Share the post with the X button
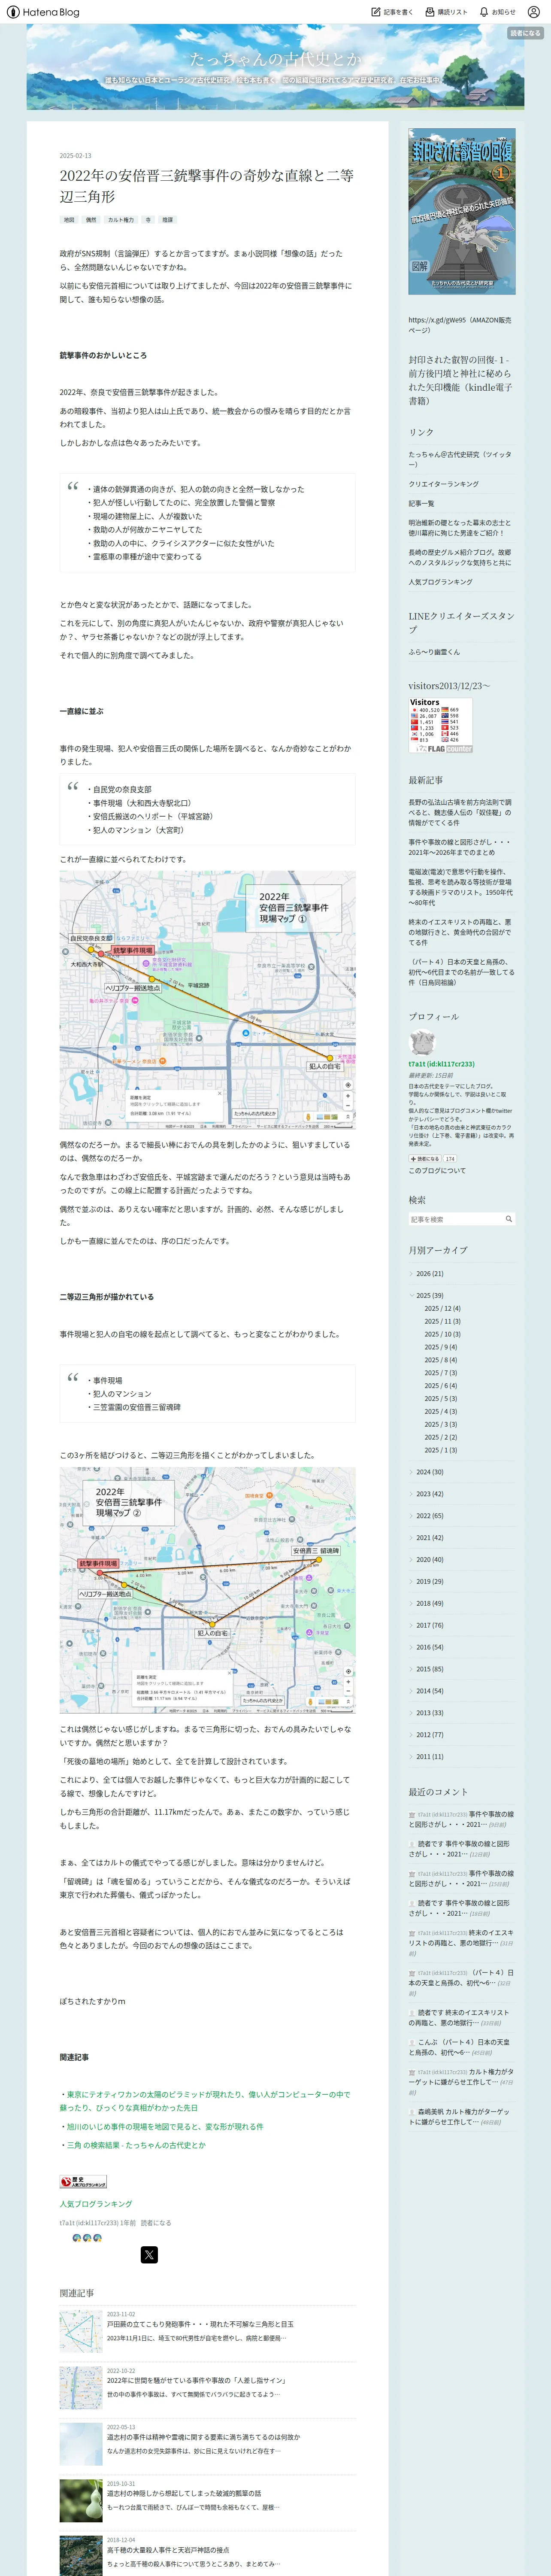The width and height of the screenshot is (551, 2576). 149,2254
